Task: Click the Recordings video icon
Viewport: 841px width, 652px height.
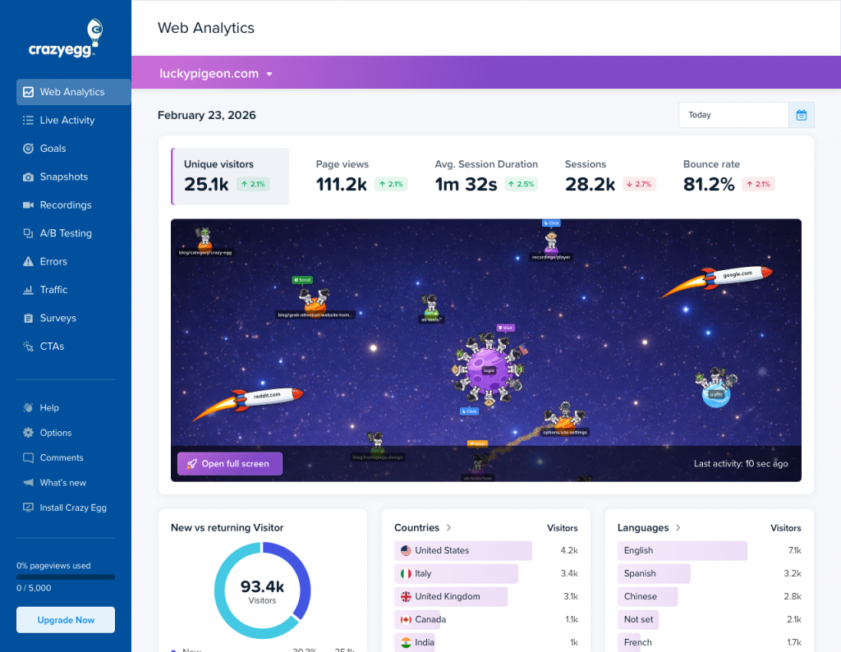Action: click(x=28, y=205)
